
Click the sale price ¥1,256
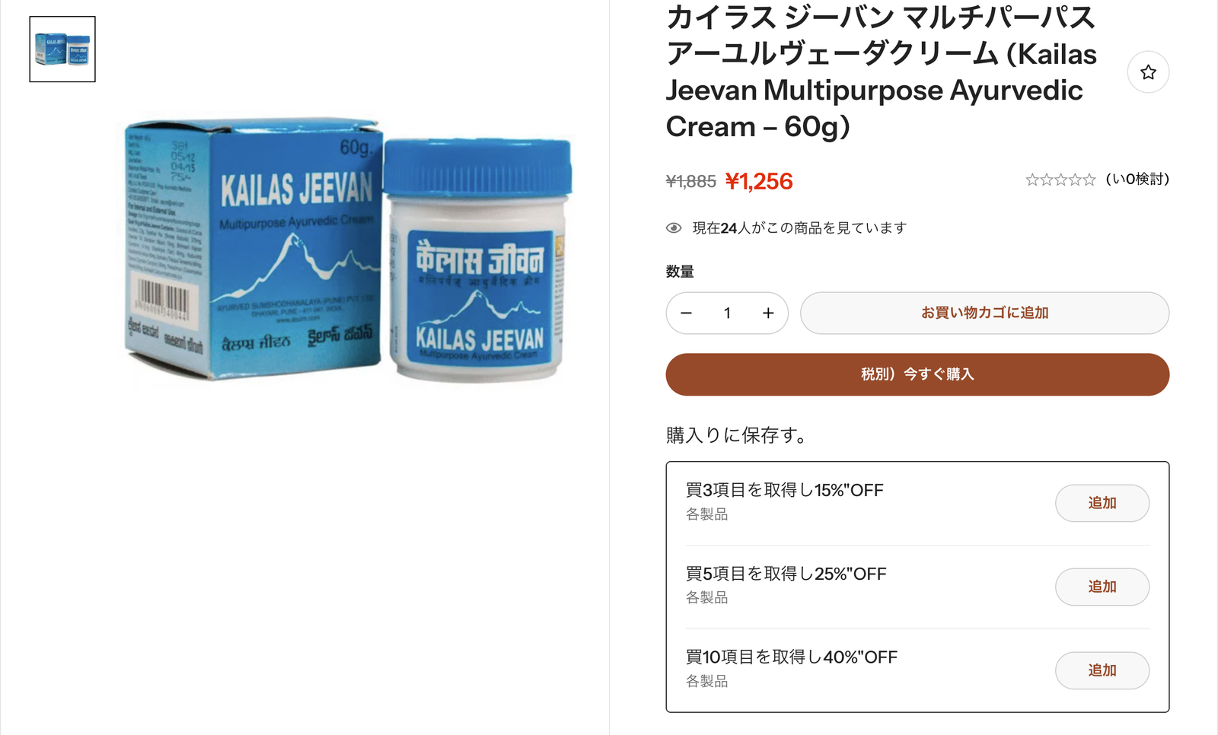coord(759,181)
